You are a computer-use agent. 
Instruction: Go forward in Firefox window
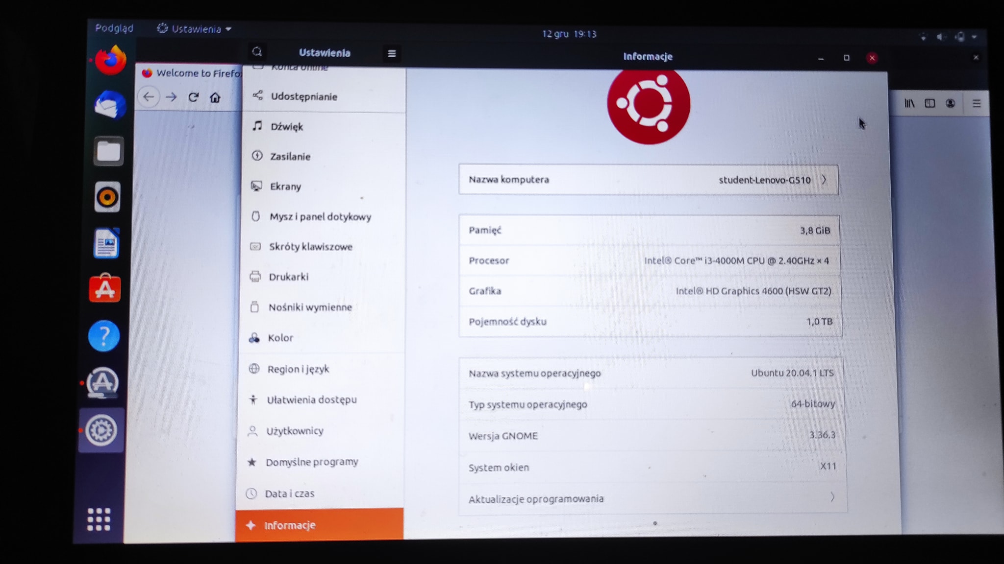171,97
